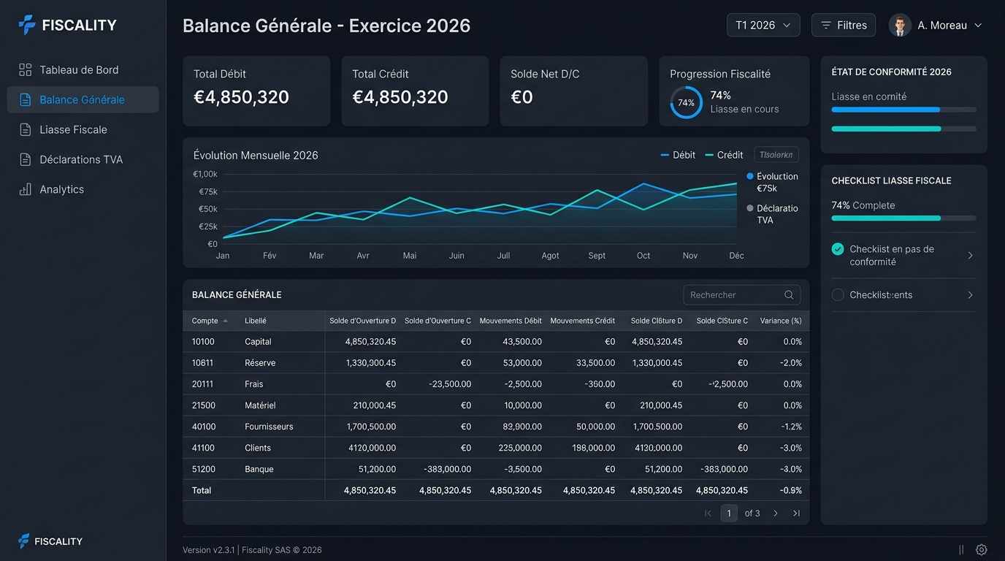Viewport: 1005px width, 561px height.
Task: Open Liasse Fiscale in the sidebar
Action: (83, 130)
